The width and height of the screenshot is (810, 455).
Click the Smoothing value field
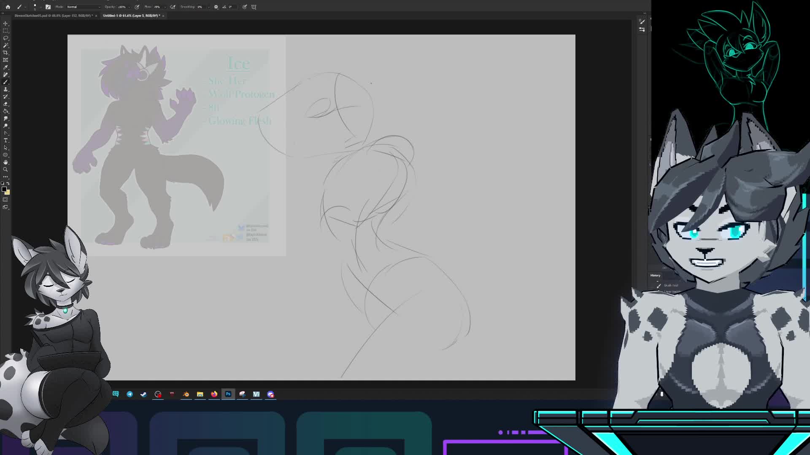[200, 7]
